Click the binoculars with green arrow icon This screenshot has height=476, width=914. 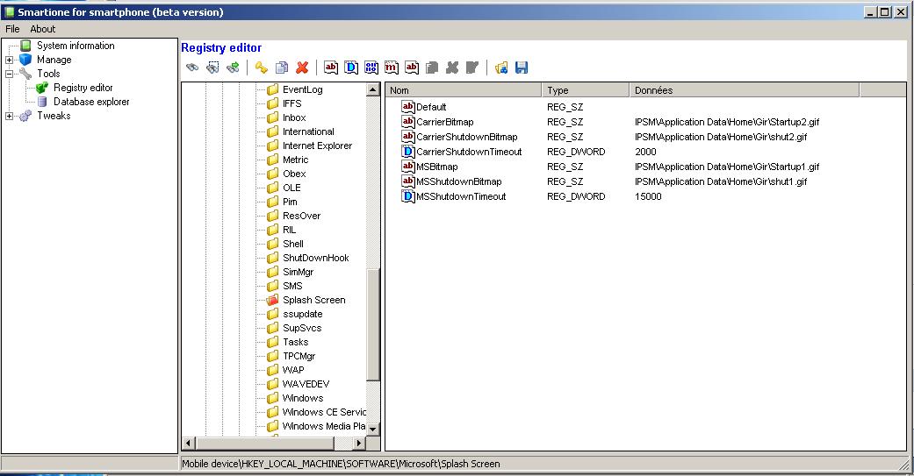click(234, 67)
